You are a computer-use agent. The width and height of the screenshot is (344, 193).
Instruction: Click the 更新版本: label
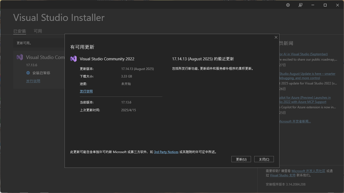[x=87, y=69]
